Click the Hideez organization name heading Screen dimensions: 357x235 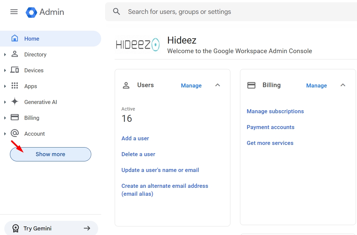pos(182,40)
